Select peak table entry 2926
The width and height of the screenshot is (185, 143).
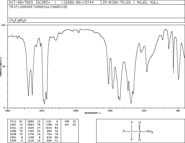[13, 140]
